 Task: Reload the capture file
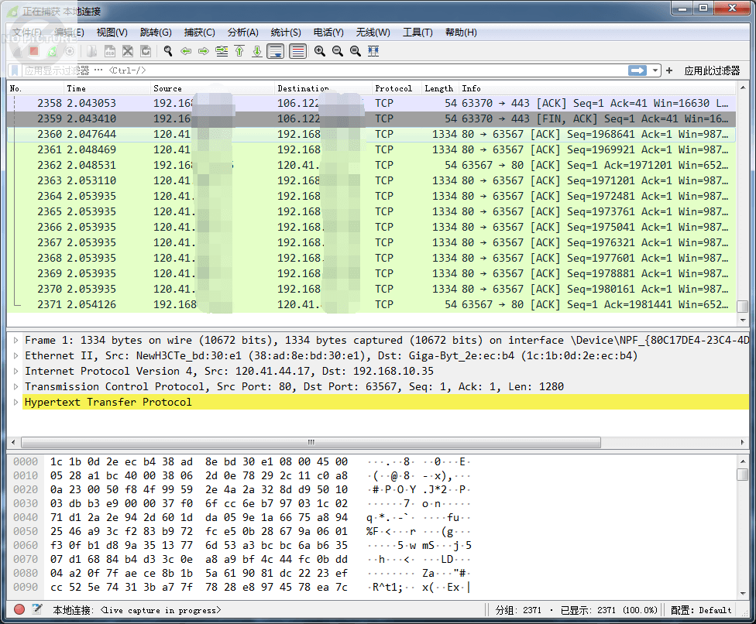click(x=146, y=51)
